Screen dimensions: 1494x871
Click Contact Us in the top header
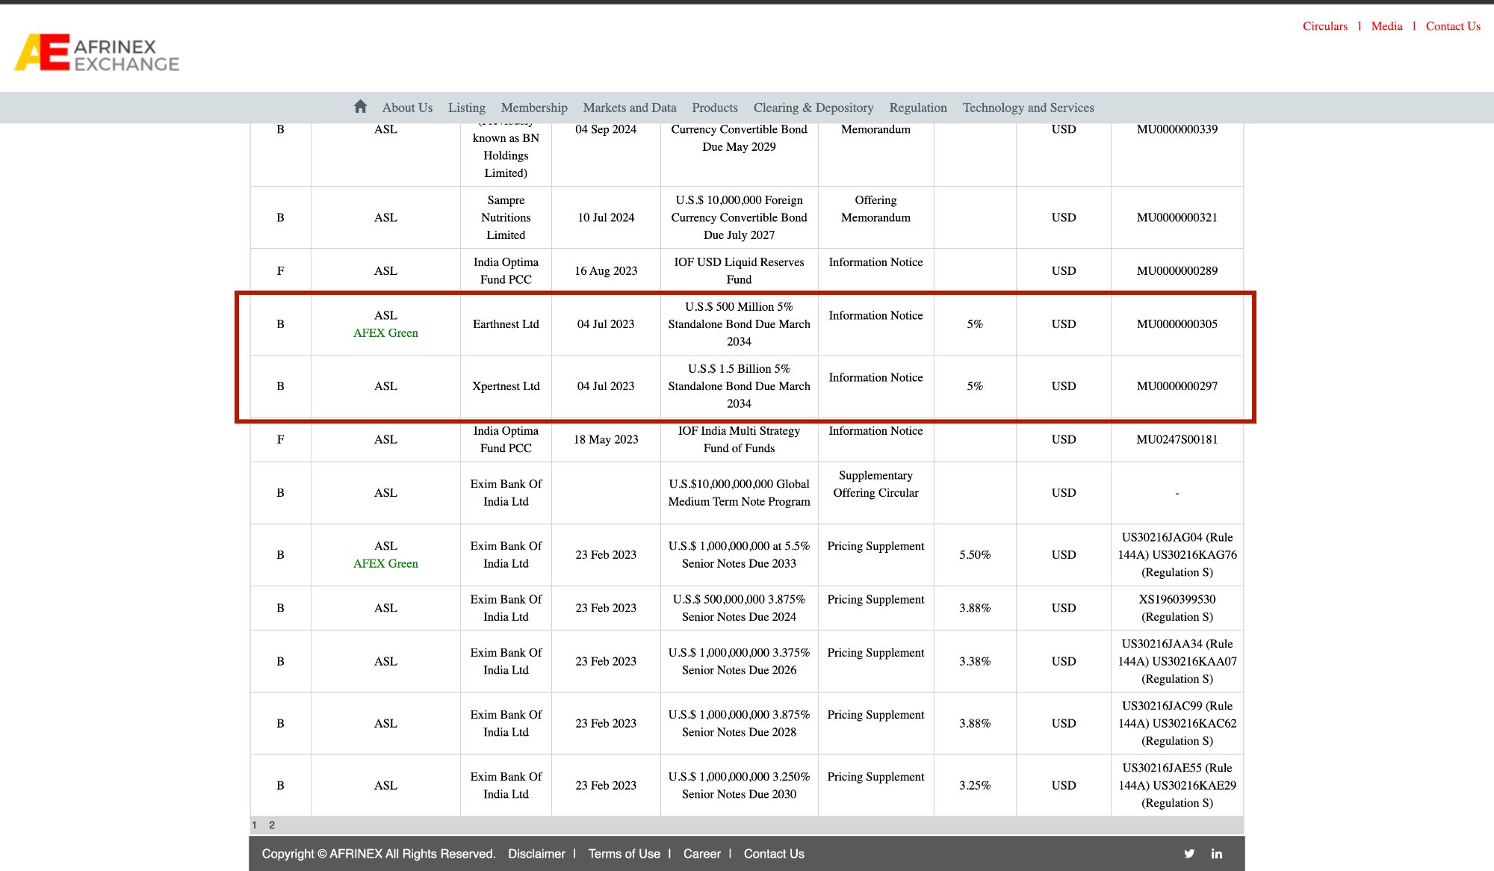[1452, 25]
